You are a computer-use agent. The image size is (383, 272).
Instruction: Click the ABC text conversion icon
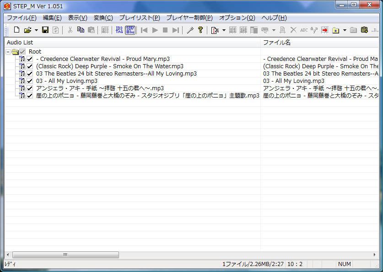(304, 30)
